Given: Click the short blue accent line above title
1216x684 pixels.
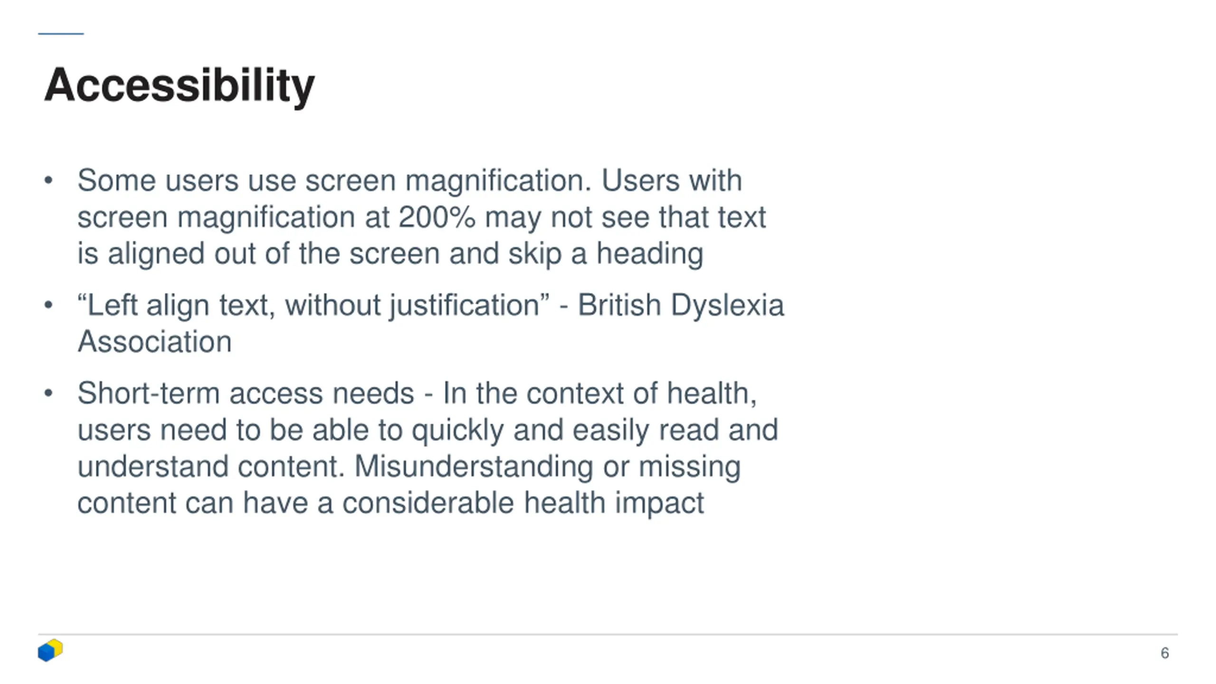Looking at the screenshot, I should [61, 33].
